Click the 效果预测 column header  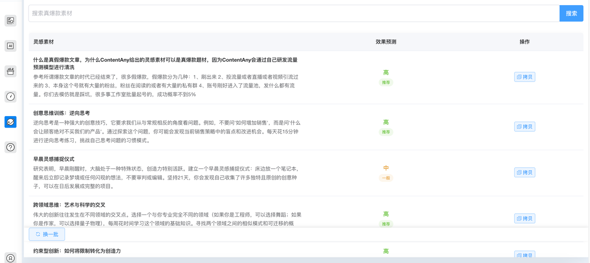[386, 42]
